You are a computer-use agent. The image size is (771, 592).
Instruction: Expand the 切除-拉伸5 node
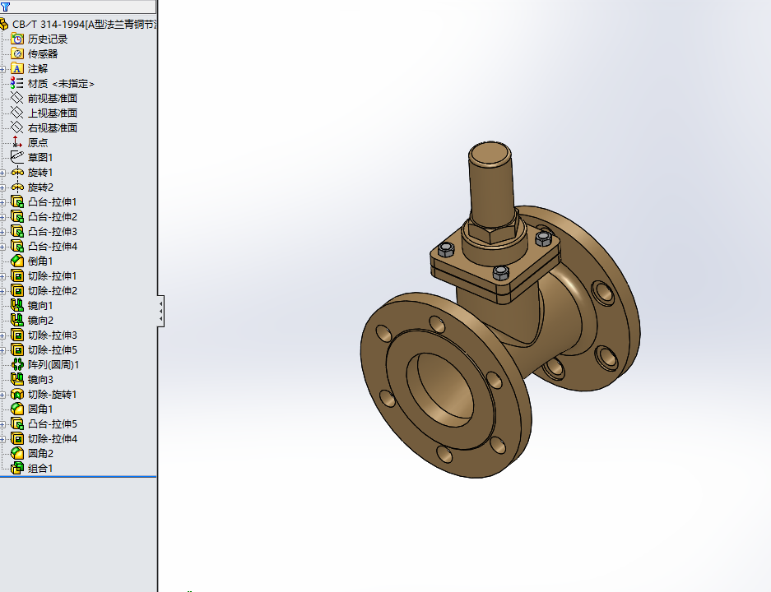click(2, 350)
